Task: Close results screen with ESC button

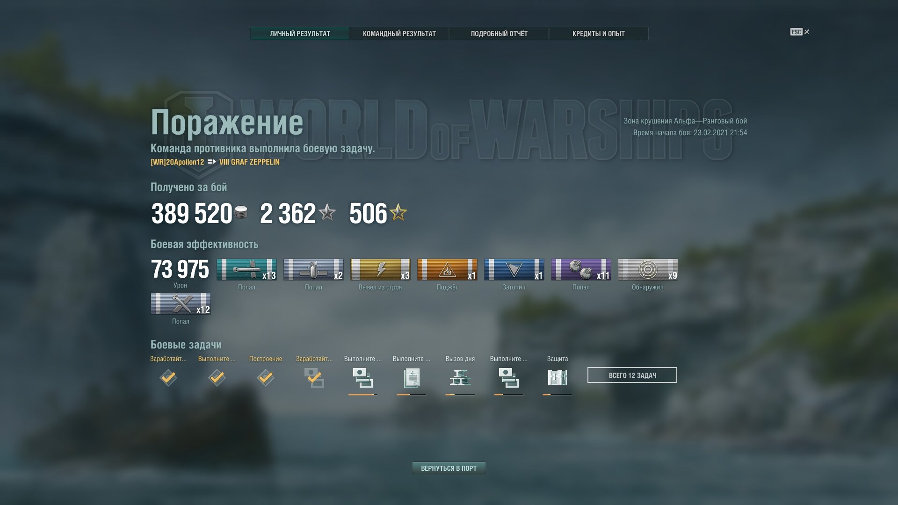Action: (800, 32)
